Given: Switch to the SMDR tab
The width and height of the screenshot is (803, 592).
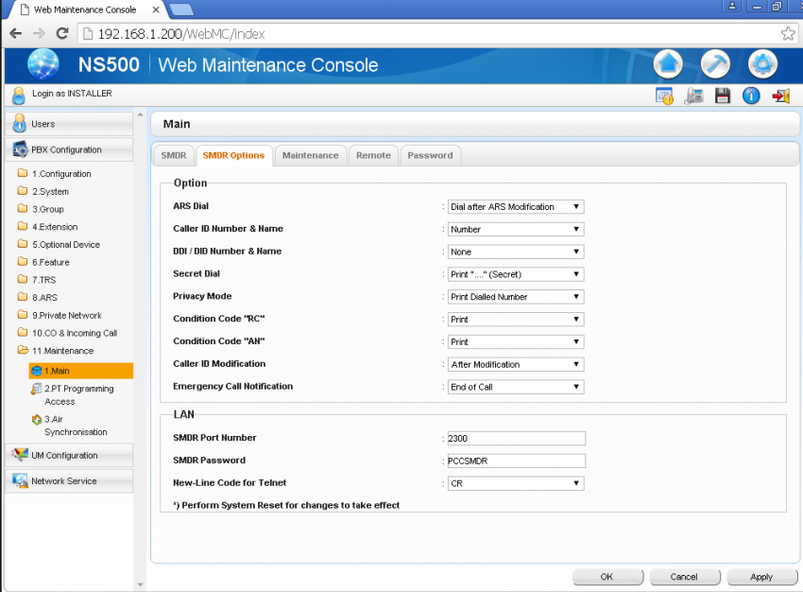Looking at the screenshot, I should click(x=174, y=155).
